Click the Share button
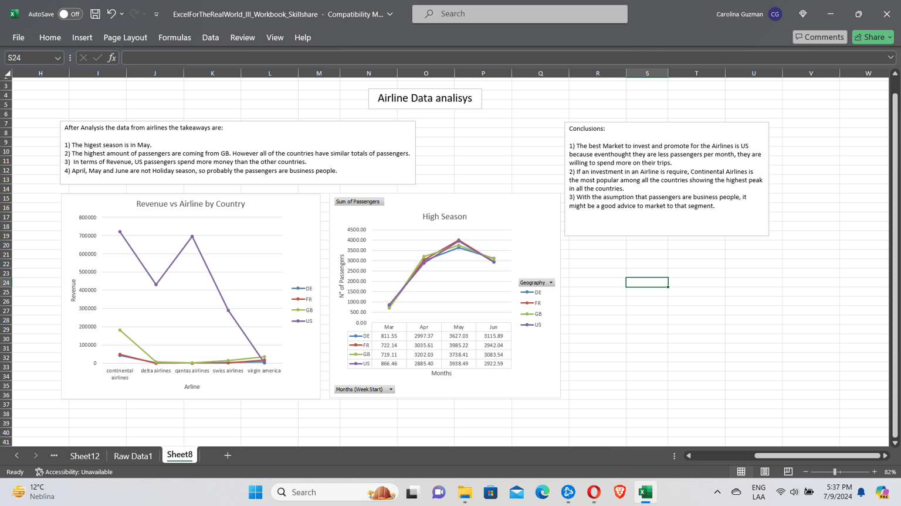This screenshot has width=901, height=506. click(873, 37)
